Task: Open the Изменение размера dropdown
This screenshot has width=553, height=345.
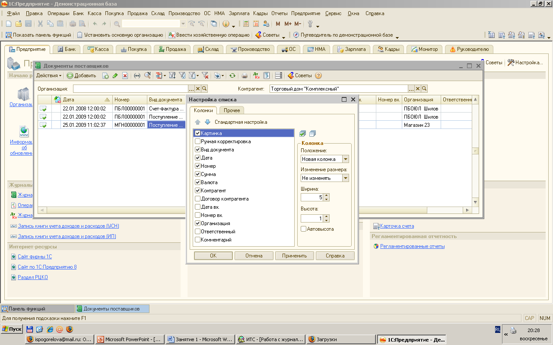Action: 345,178
